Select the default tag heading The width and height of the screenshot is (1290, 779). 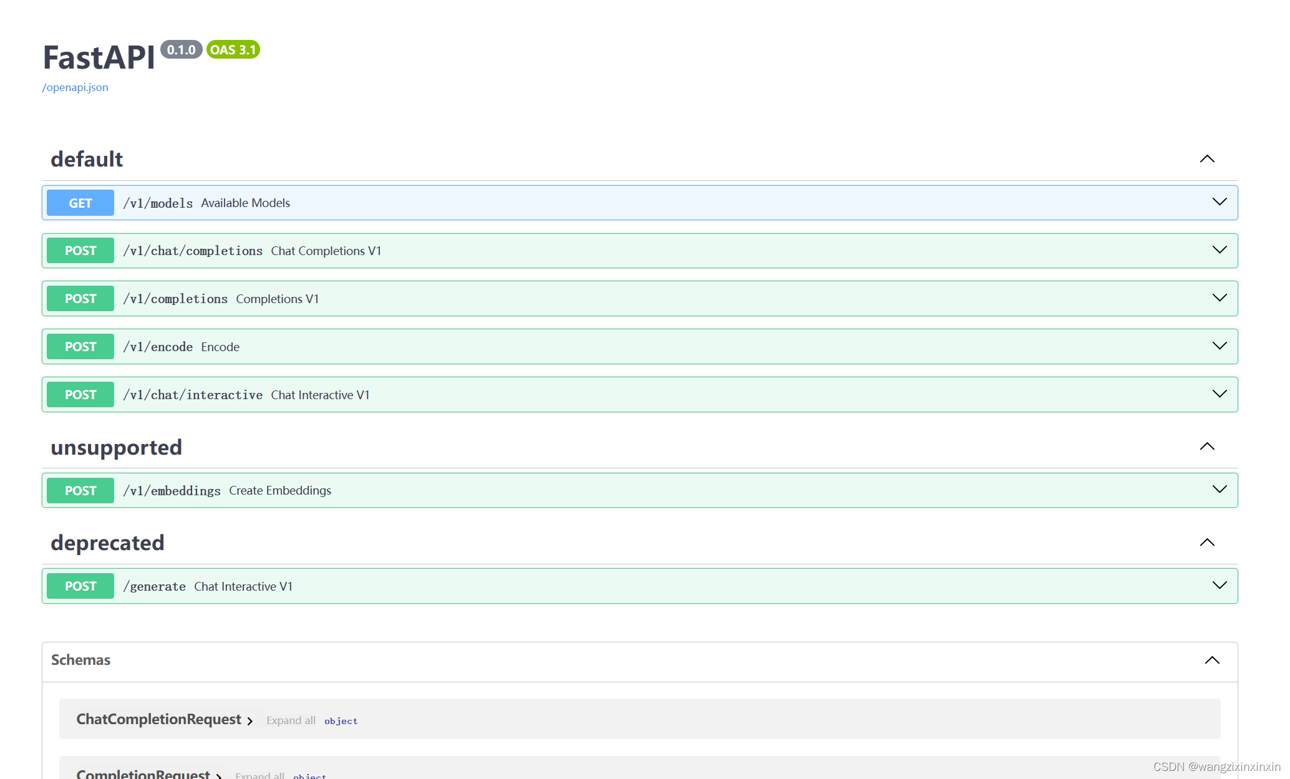87,159
